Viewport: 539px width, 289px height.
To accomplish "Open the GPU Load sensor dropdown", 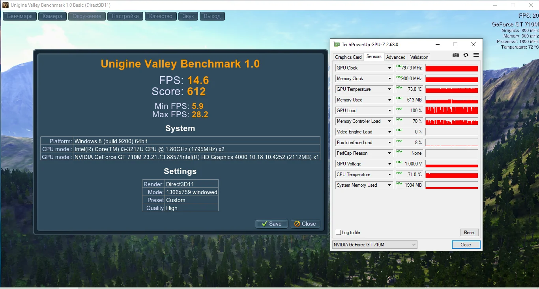I will 389,111.
